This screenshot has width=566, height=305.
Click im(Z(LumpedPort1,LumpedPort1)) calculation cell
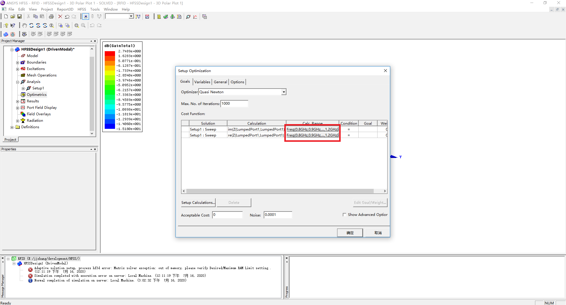point(256,129)
